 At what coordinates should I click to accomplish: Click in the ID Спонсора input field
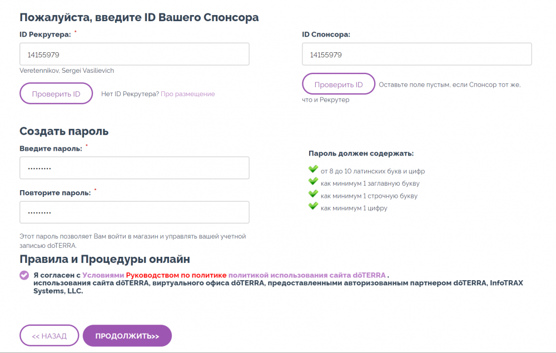[416, 54]
